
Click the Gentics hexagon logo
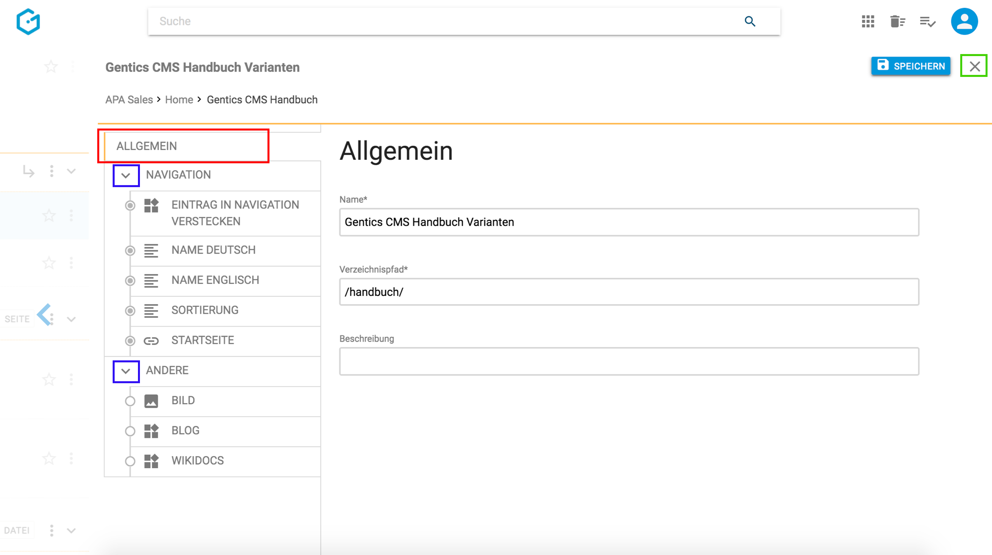28,22
